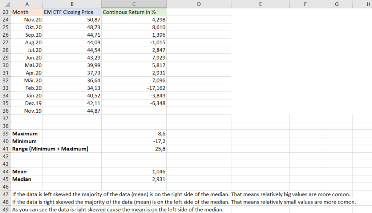372x213 pixels.
Task: Click 'EM ETF Closing Price' header cell
Action: (x=72, y=12)
